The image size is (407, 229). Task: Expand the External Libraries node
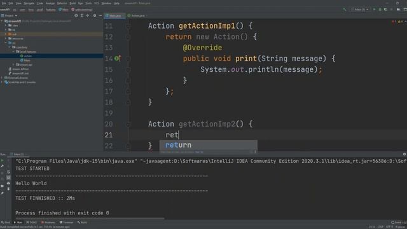pos(2,78)
